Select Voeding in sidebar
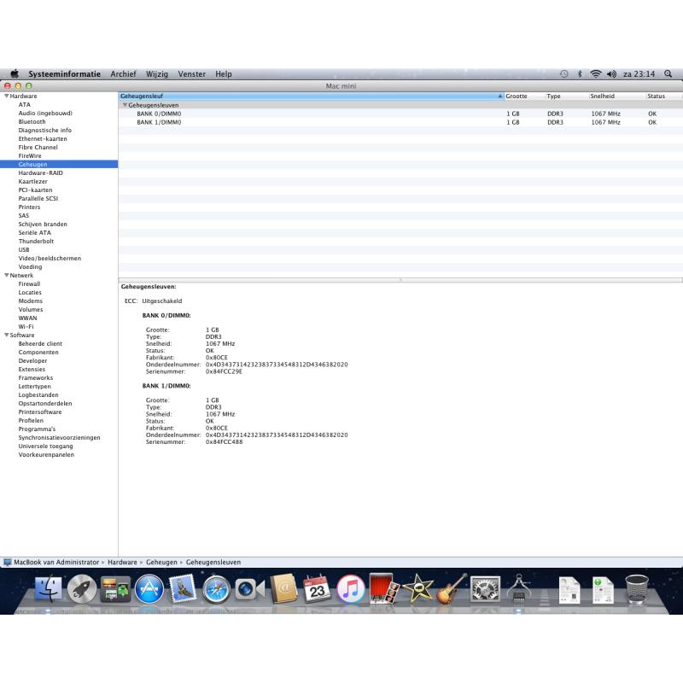683x683 pixels. click(30, 266)
